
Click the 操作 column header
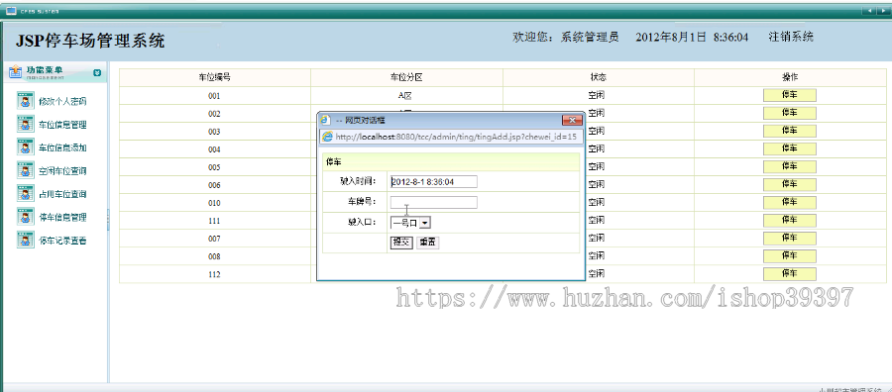pos(790,77)
